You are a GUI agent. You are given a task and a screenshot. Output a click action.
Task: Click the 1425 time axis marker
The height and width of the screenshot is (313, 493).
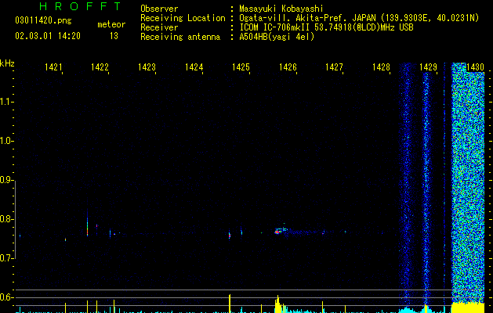(x=241, y=67)
